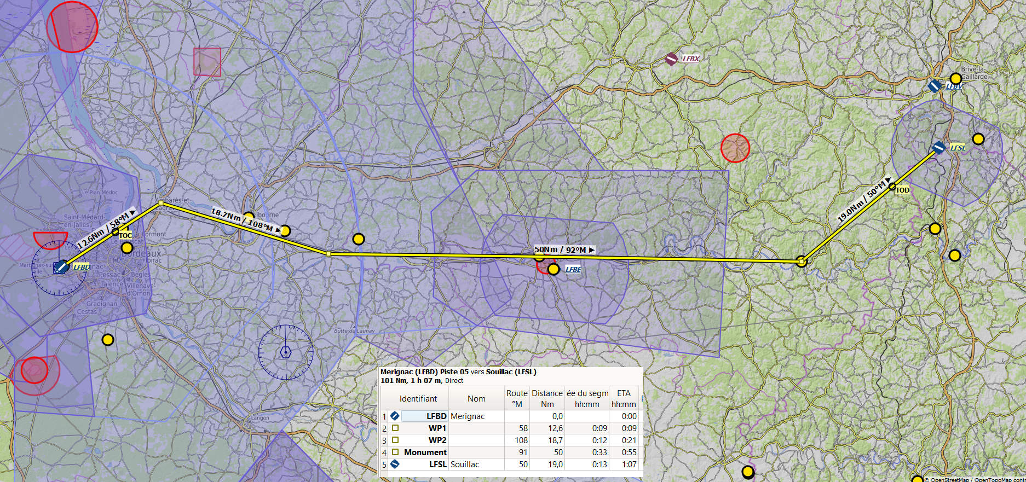Click the LFBD Merignac airport symbol on map
This screenshot has width=1026, height=482.
click(61, 267)
